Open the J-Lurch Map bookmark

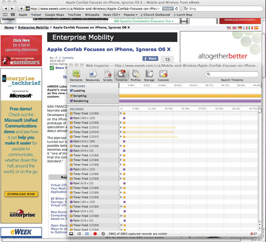coord(183,15)
